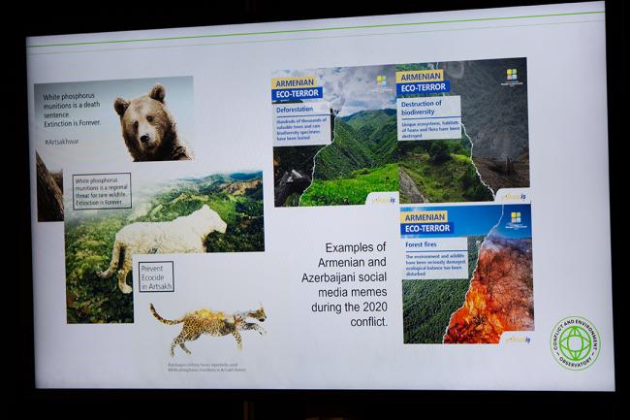Click the '#Artsakhwar' hashtag
The image size is (630, 420).
tap(62, 142)
